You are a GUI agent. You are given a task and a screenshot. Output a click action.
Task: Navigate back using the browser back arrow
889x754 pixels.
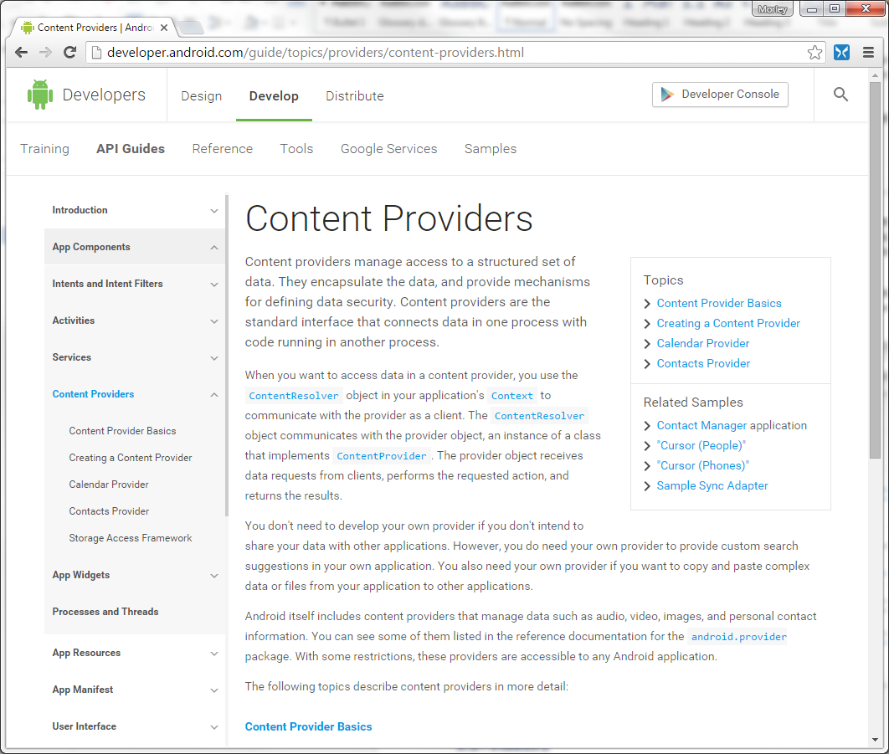20,52
